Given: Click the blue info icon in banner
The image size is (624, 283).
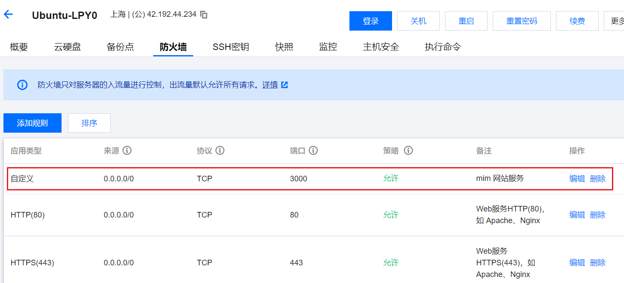Looking at the screenshot, I should [x=22, y=85].
